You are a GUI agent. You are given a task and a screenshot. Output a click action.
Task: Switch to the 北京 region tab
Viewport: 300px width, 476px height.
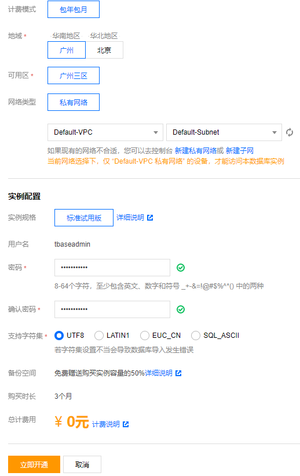coord(104,50)
